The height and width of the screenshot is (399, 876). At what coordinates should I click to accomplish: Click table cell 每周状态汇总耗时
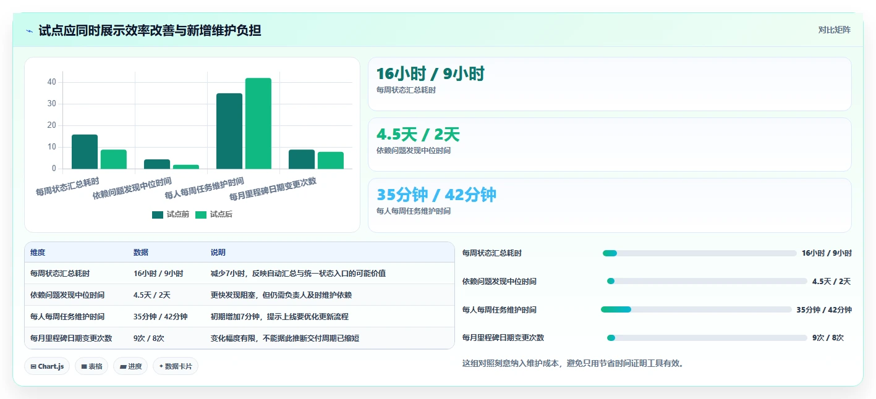pos(59,274)
